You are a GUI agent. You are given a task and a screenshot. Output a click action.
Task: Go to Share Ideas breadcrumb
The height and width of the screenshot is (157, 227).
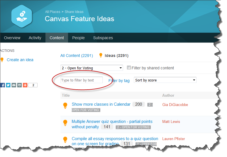click(74, 12)
